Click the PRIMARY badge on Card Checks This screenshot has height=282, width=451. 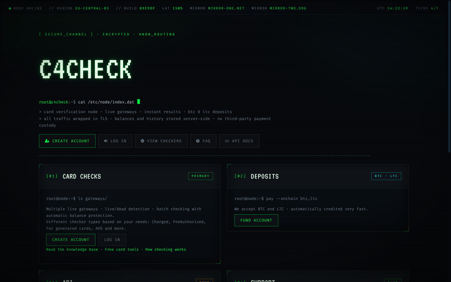tap(200, 176)
